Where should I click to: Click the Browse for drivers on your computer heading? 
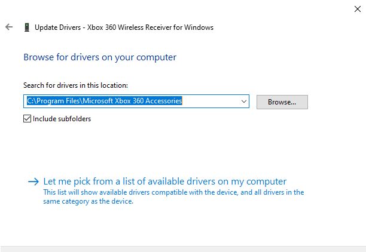[x=100, y=57]
